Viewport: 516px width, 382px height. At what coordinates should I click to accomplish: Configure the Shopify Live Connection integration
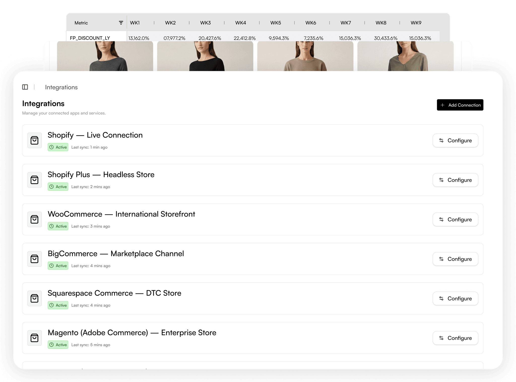coord(455,141)
